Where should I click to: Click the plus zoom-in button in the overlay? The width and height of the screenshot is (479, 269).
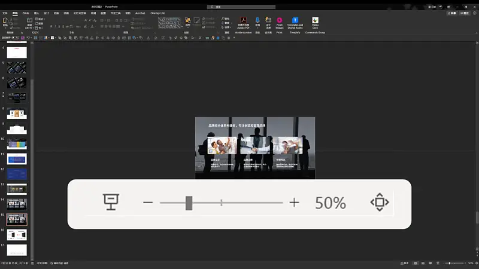pyautogui.click(x=294, y=202)
